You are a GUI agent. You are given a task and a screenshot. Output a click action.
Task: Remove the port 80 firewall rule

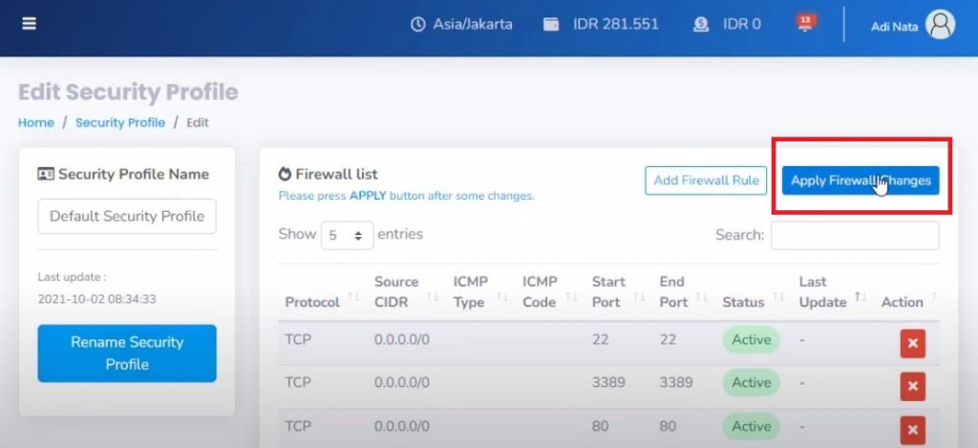(x=912, y=429)
